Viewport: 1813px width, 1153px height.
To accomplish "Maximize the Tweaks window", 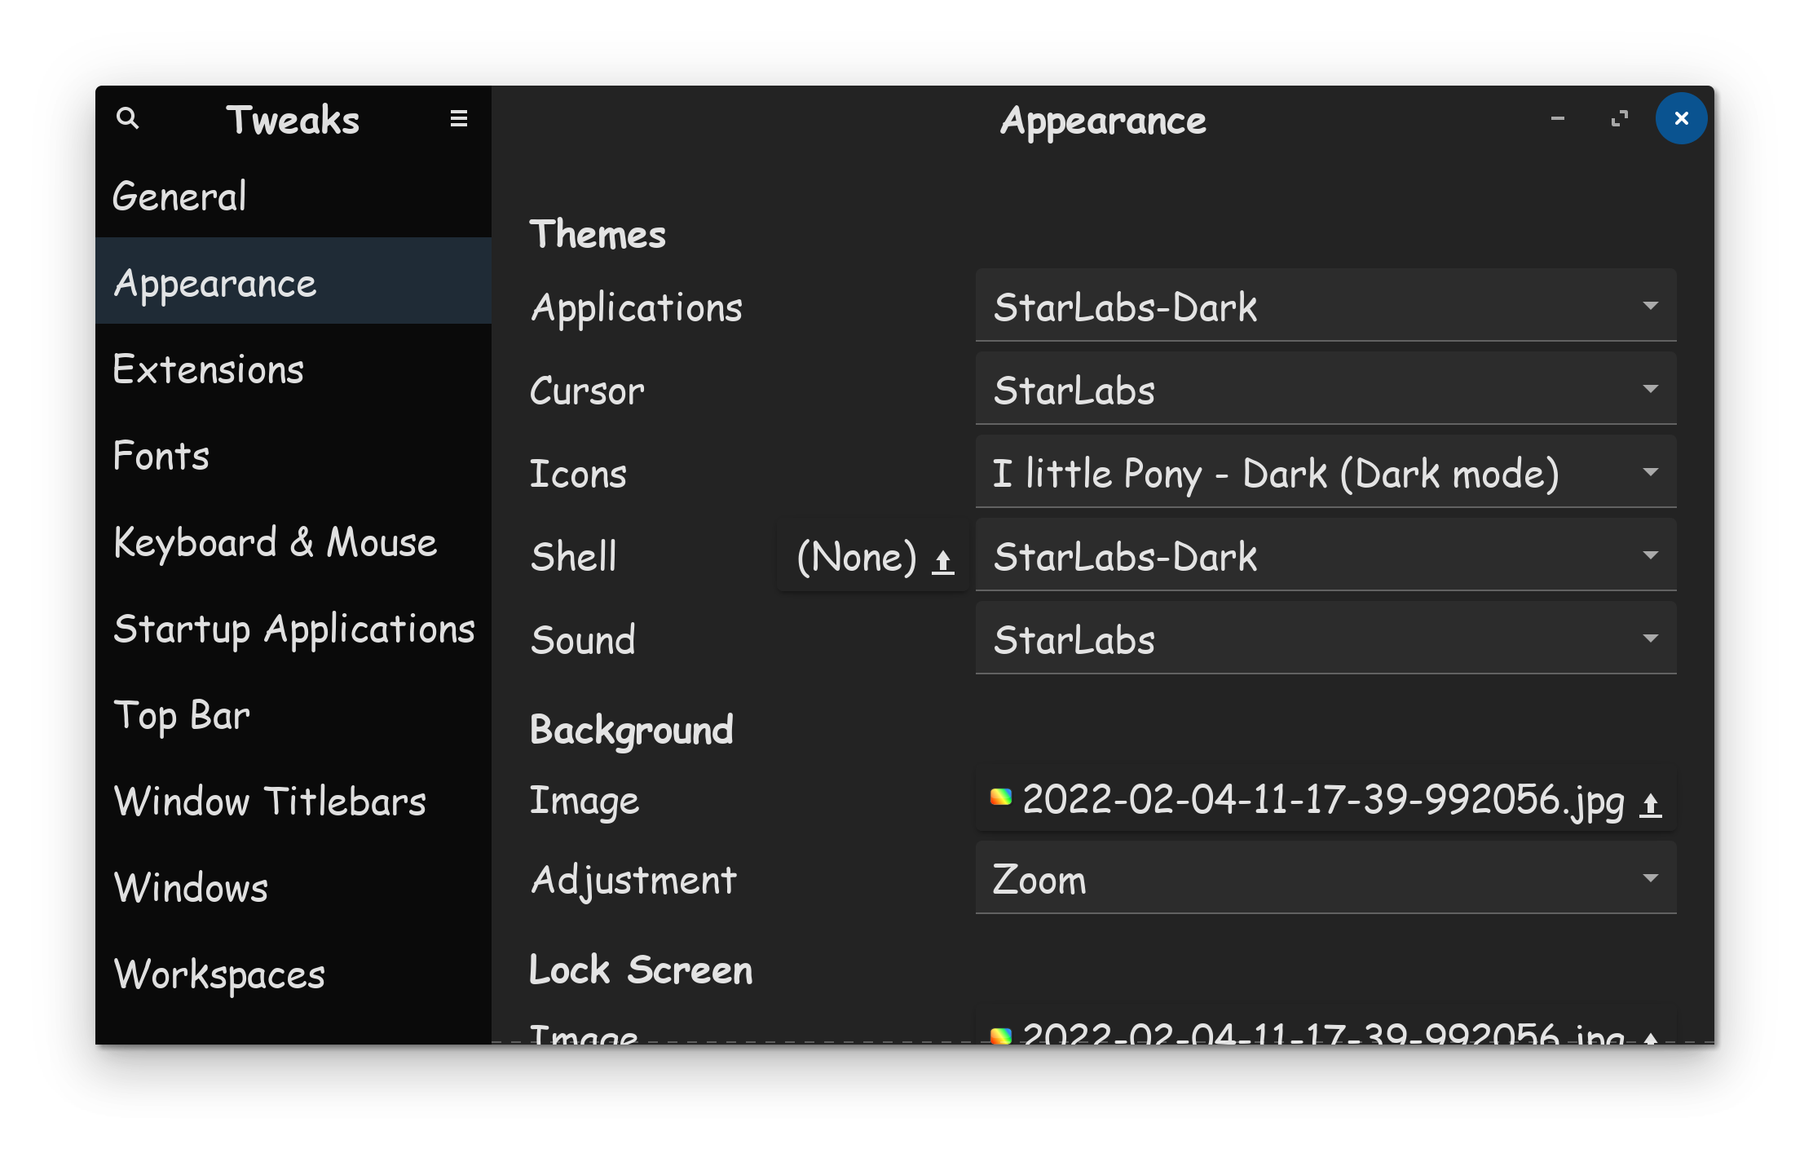I will click(1619, 119).
